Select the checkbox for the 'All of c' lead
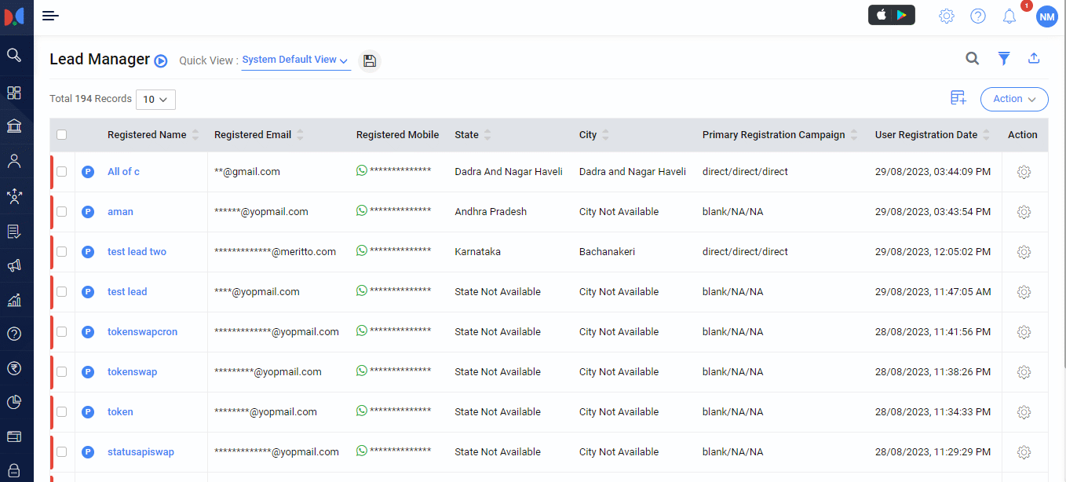1066x482 pixels. click(x=62, y=171)
